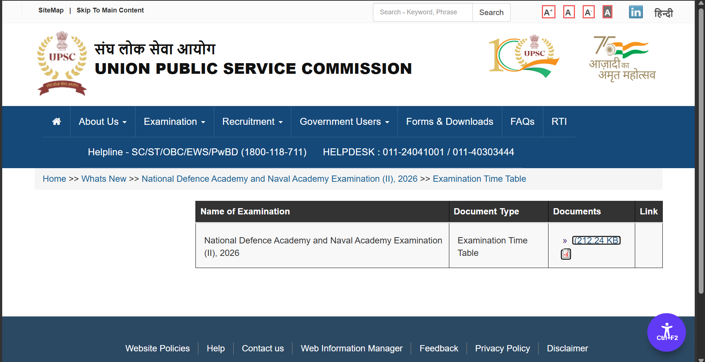Open Privacy Policy footer link
This screenshot has width=705, height=362.
pyautogui.click(x=503, y=348)
